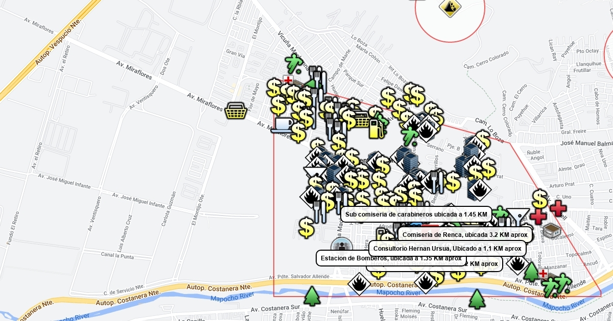This screenshot has width=613, height=321.
Task: Click the fire diamond under Comiseria de Renca label
Action: pos(517,264)
